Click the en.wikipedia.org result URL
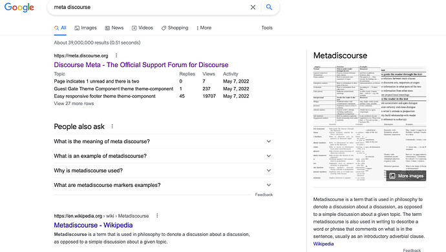The image size is (446, 252). point(101,216)
